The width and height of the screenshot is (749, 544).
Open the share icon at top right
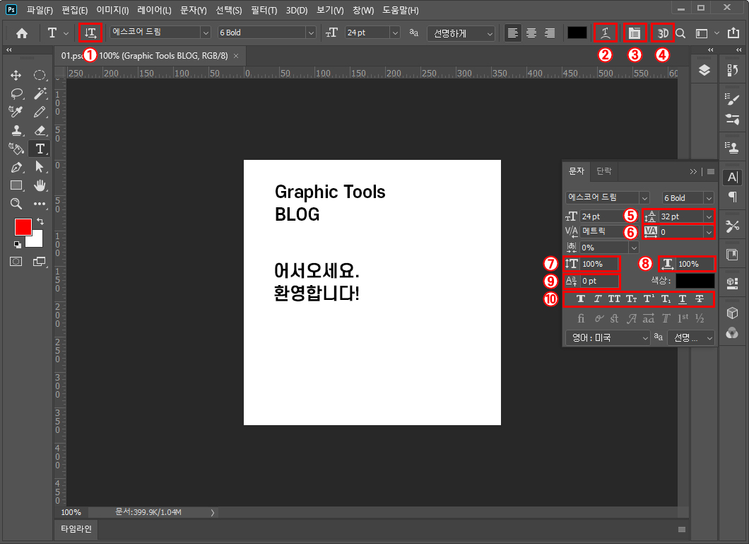(x=733, y=33)
